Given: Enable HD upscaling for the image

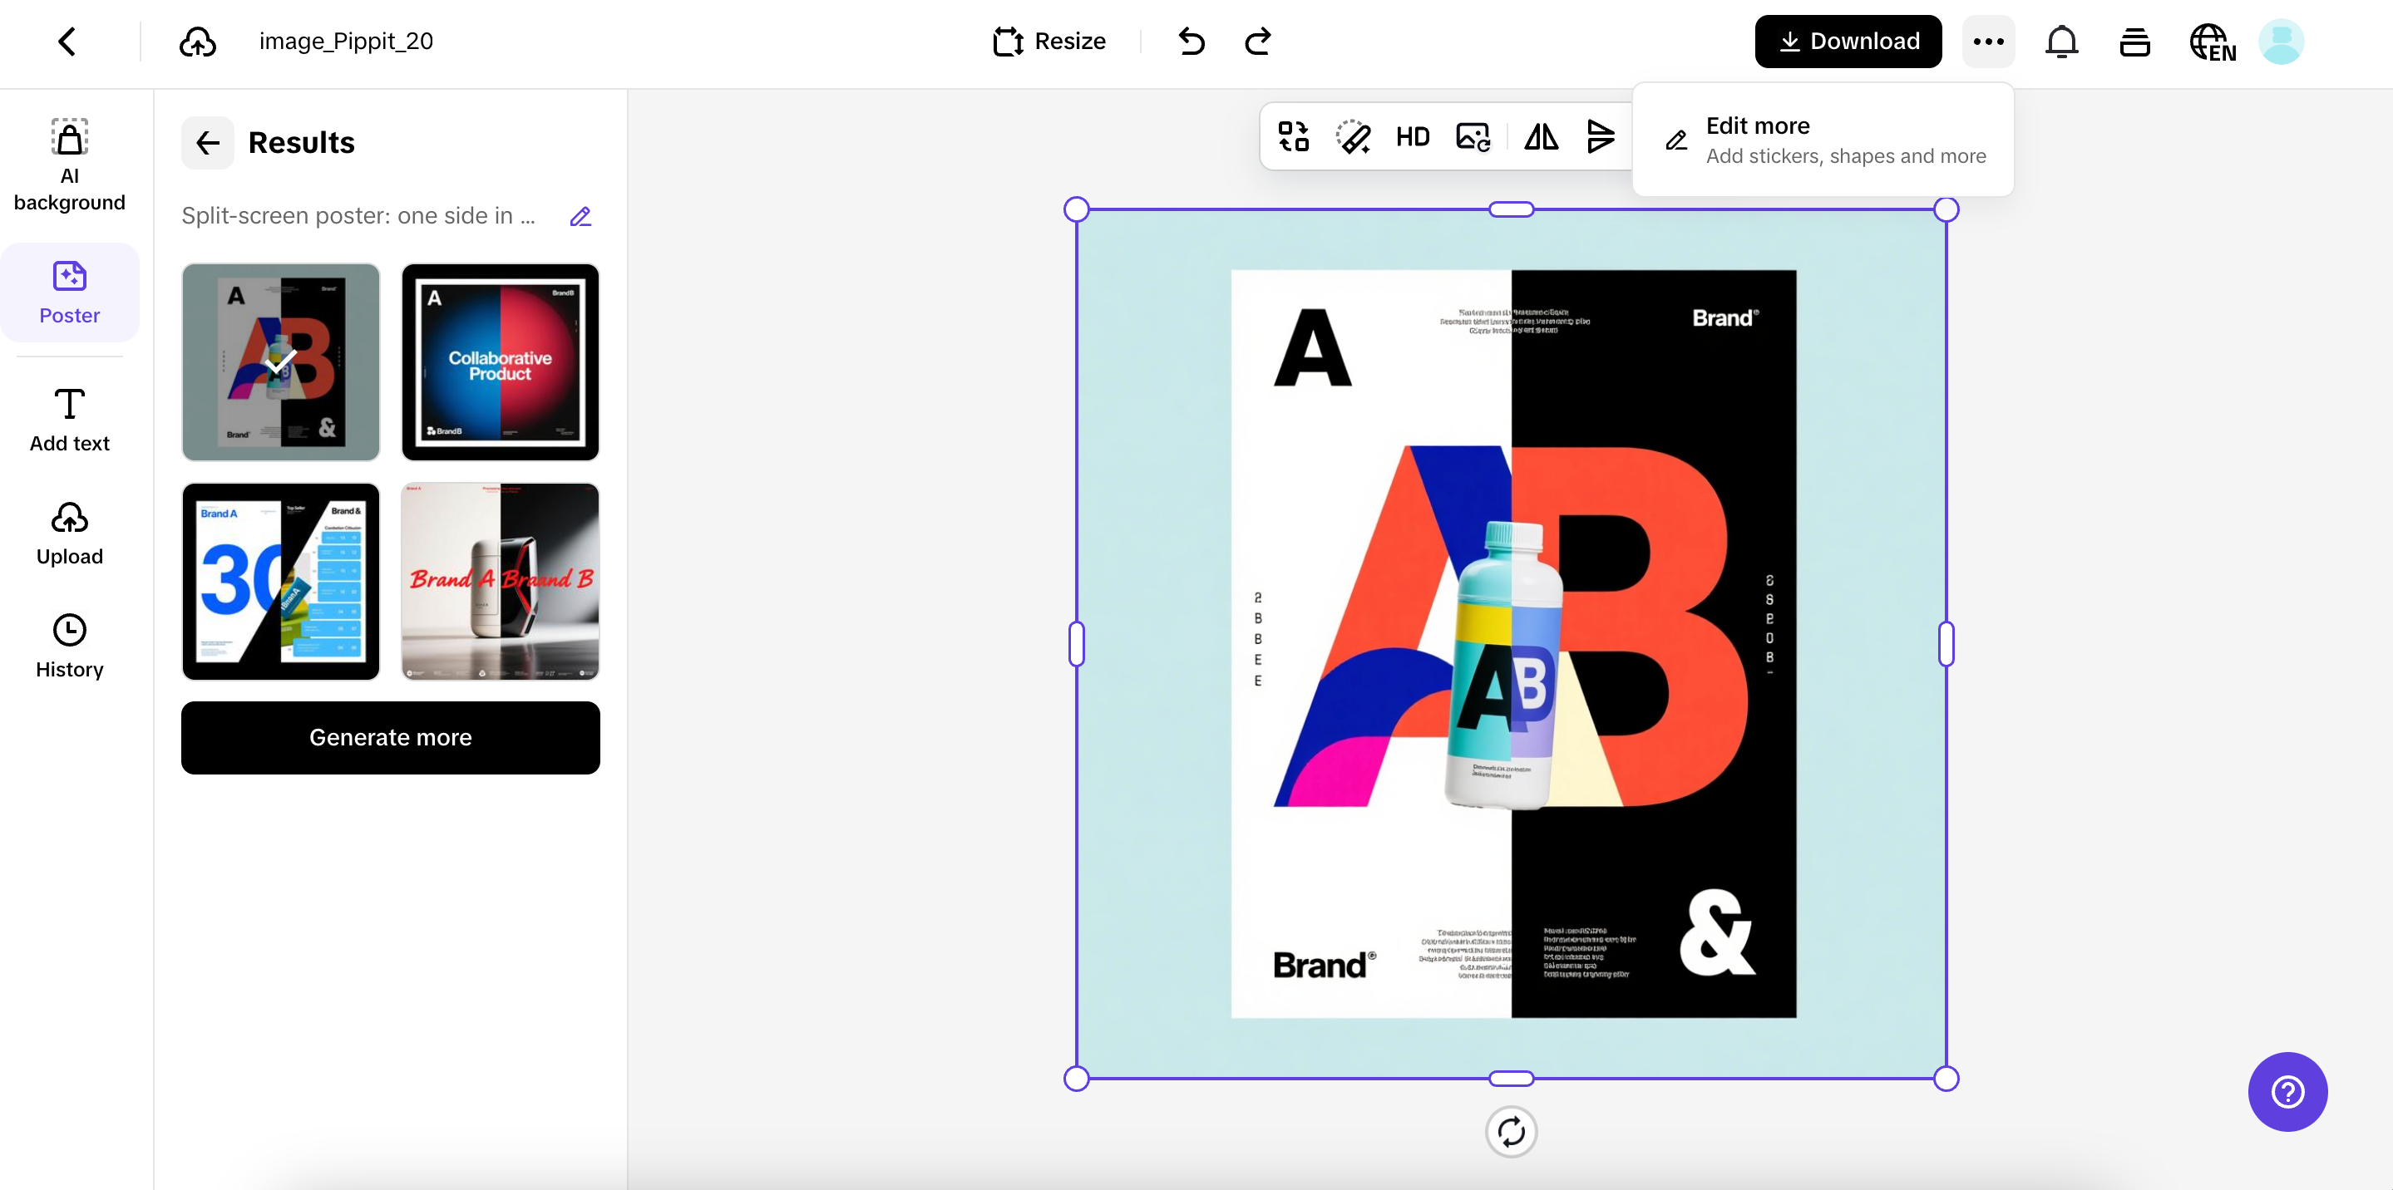Looking at the screenshot, I should [x=1413, y=136].
